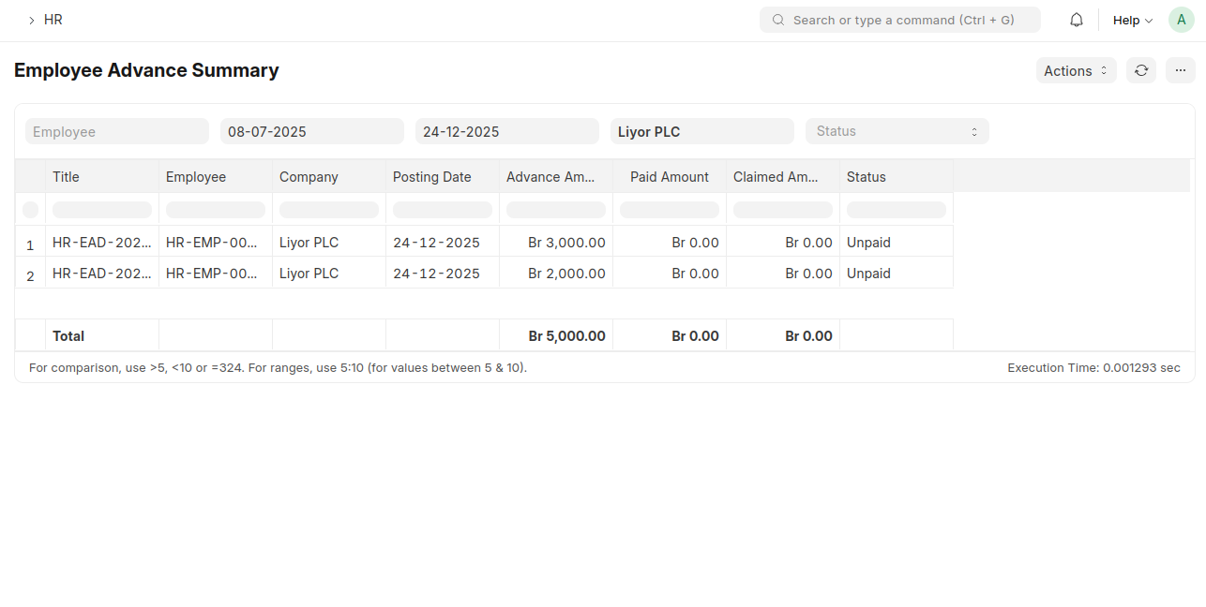Click the Advance Amount column header
Viewport: 1206px width, 607px height.
coord(555,176)
